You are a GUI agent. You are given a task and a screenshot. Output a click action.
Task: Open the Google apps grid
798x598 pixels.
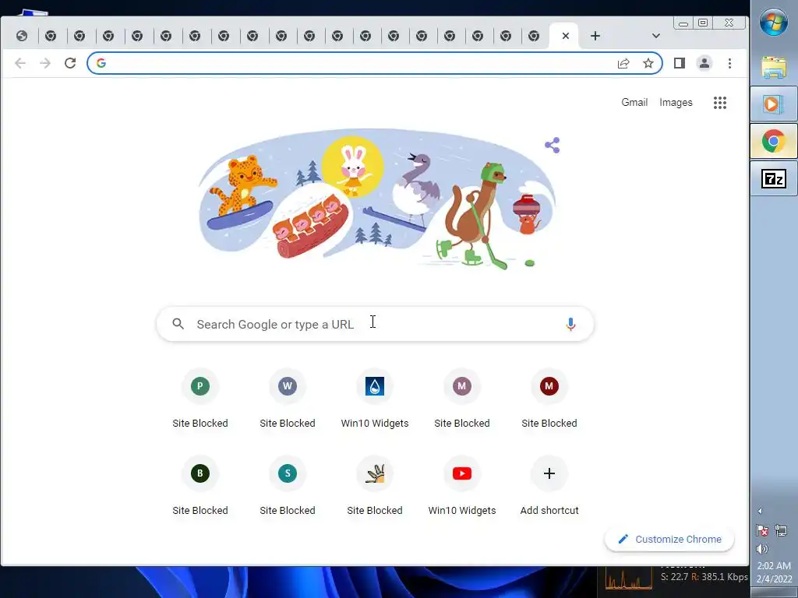[x=719, y=103]
